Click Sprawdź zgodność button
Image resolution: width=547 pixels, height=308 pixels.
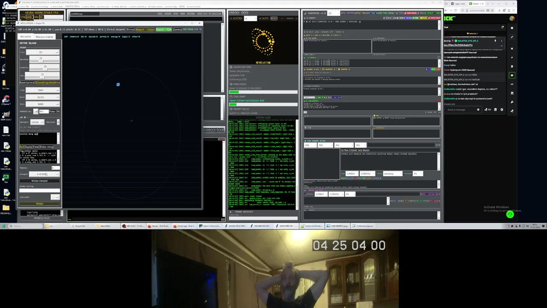(46, 83)
